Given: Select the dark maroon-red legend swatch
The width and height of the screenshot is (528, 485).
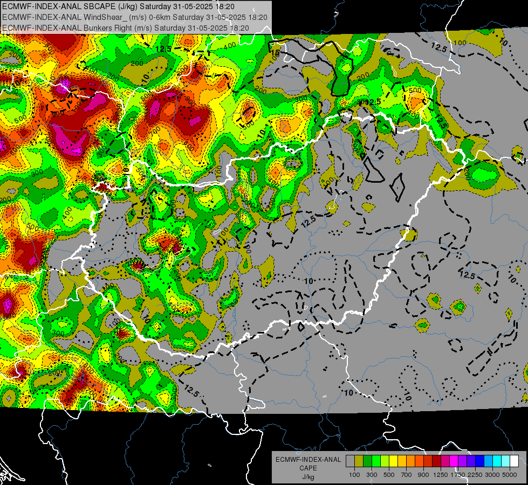Looking at the screenshot, I should pos(436,461).
